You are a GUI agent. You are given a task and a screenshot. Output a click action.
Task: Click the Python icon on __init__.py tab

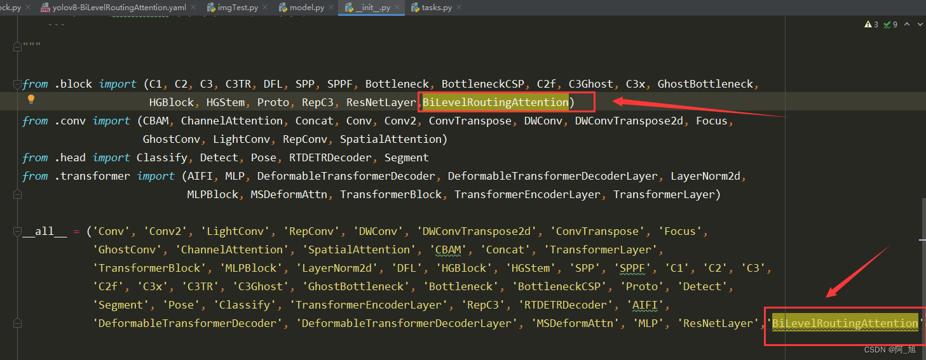tap(349, 8)
